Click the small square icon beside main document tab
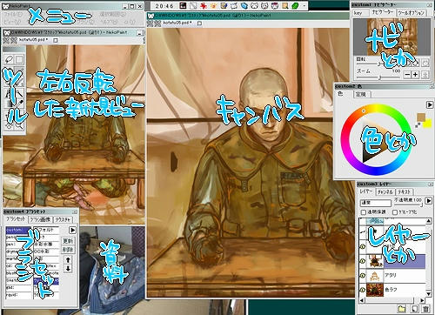 pyautogui.click(x=199, y=23)
